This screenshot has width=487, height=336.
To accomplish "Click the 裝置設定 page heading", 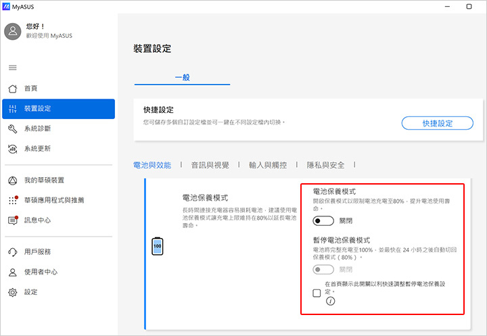I will (x=152, y=49).
